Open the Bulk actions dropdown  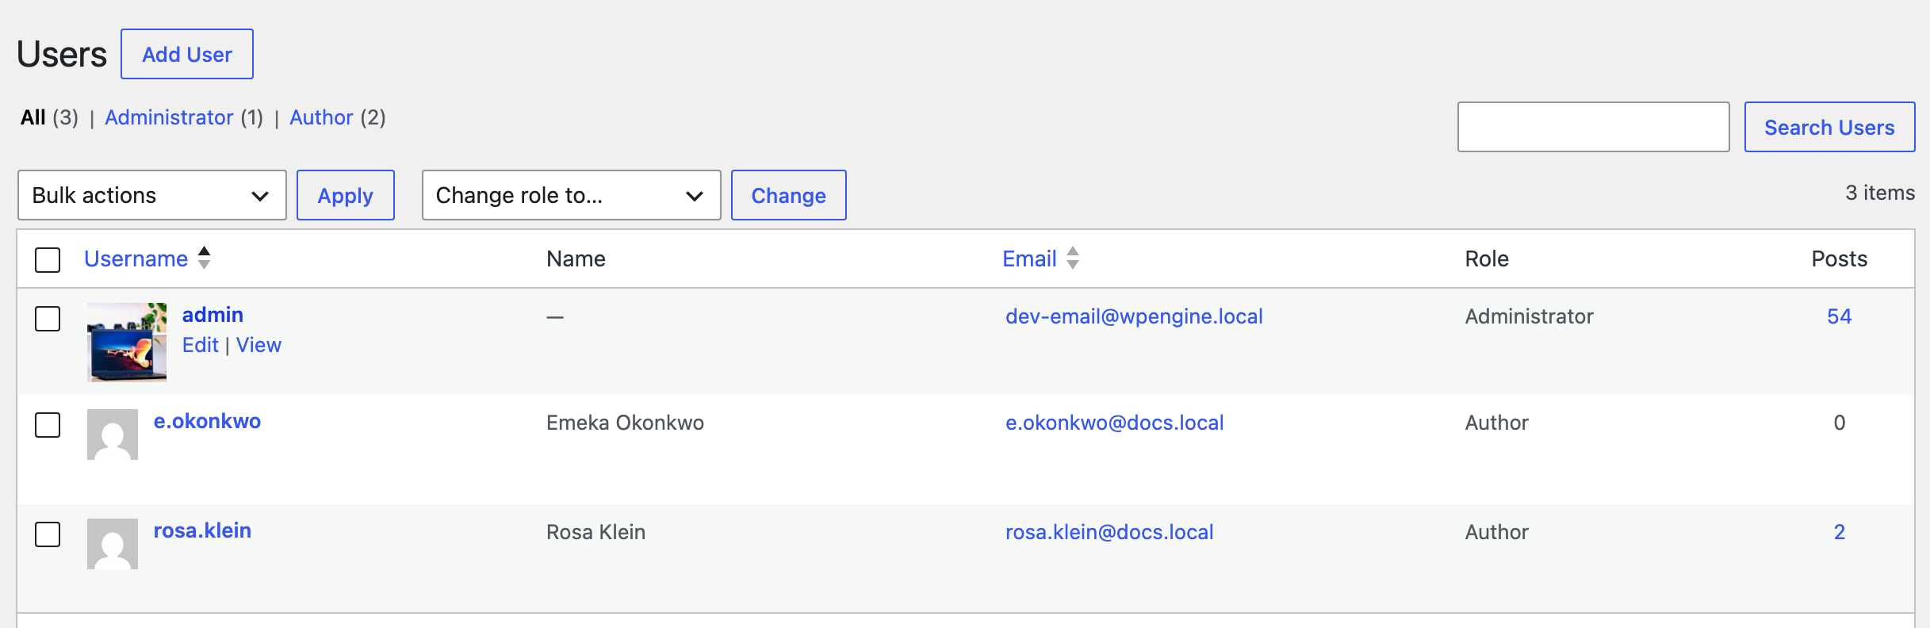[x=151, y=195]
